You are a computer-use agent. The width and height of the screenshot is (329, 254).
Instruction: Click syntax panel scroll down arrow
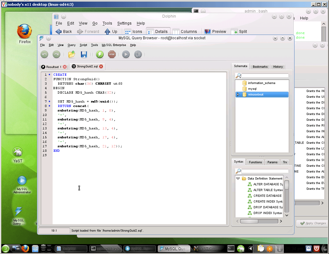pyautogui.click(x=287, y=215)
